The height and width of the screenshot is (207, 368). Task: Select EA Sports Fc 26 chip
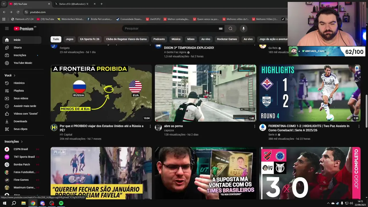[x=90, y=39]
